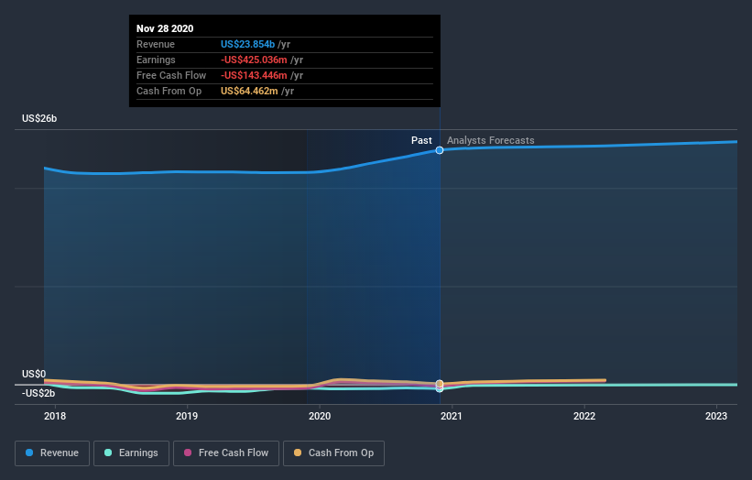Click the Cash From Op label in tooltip
The image size is (752, 480).
pos(169,91)
